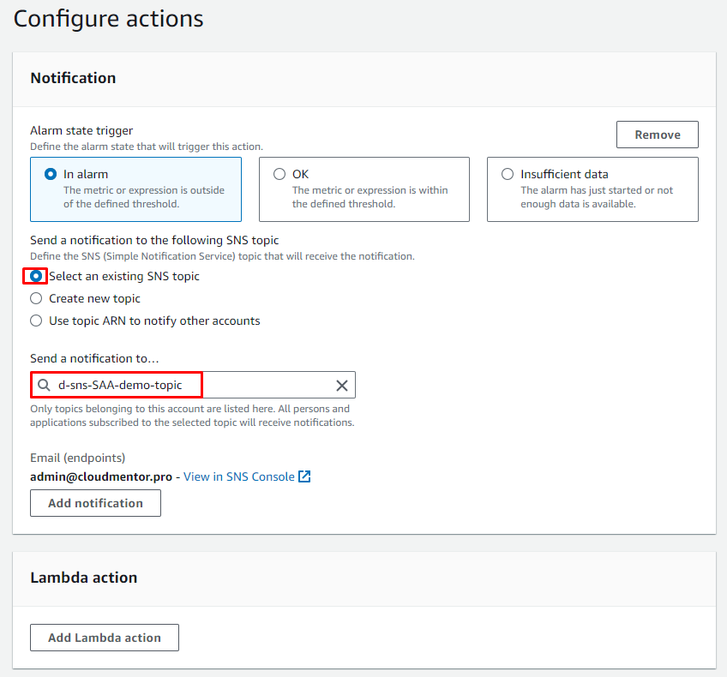The height and width of the screenshot is (677, 727).
Task: Click the Add notification button
Action: (95, 503)
